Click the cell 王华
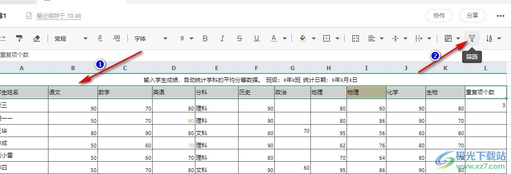Screen dimensions: 511x174 (24, 131)
